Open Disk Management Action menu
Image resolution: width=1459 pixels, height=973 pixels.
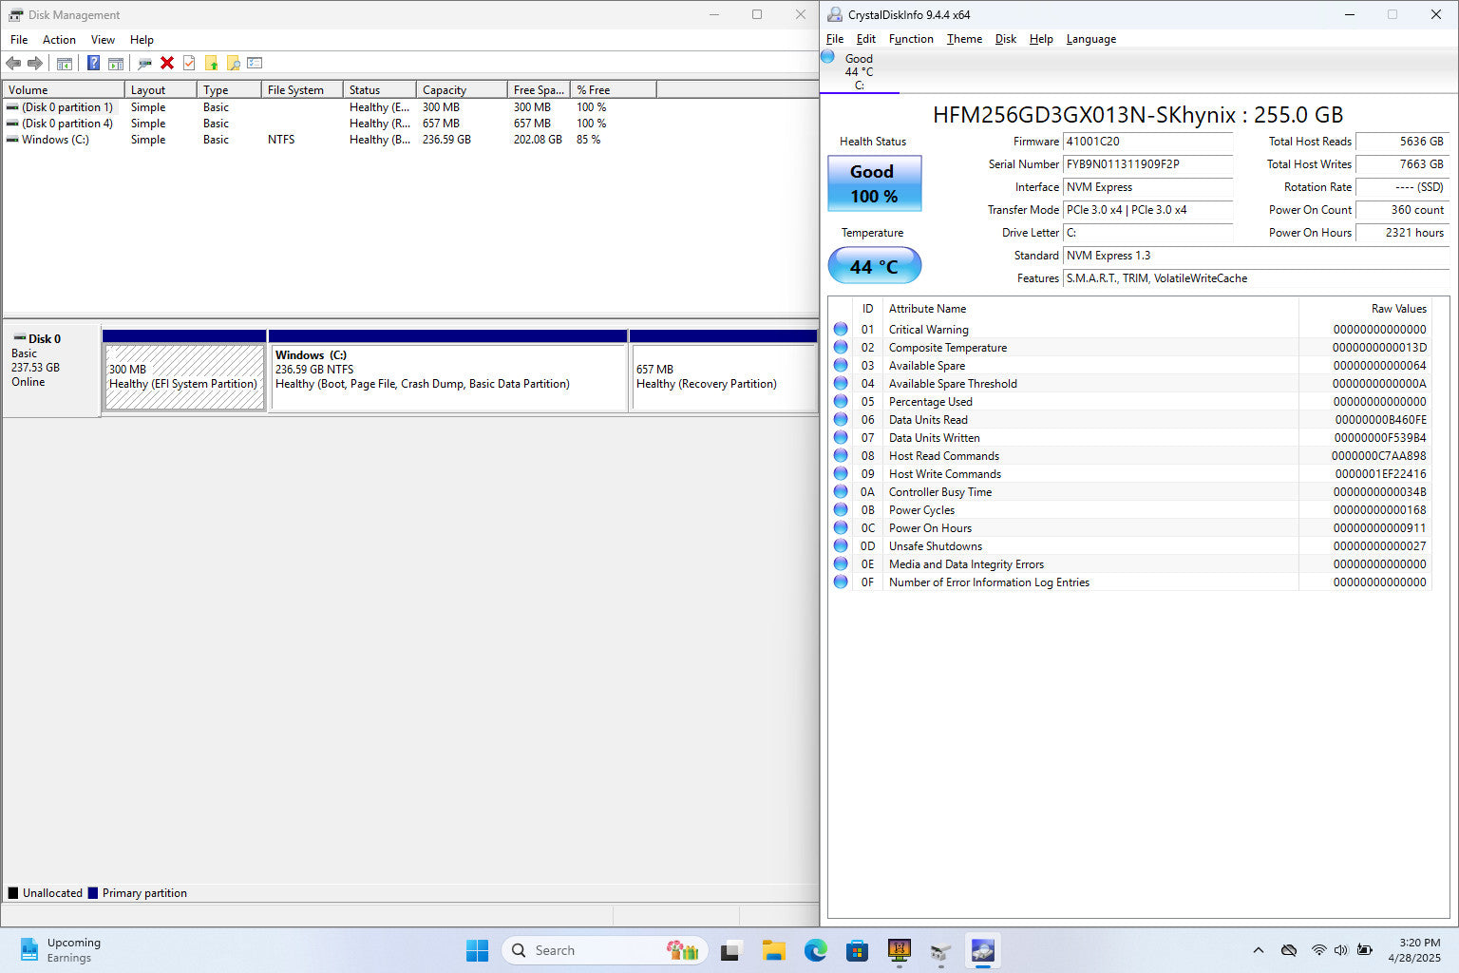tap(59, 40)
